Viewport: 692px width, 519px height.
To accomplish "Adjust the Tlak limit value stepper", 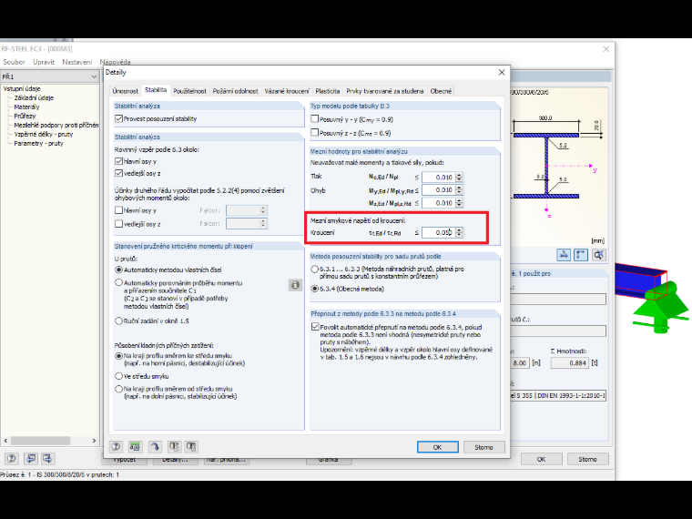I will coord(460,177).
